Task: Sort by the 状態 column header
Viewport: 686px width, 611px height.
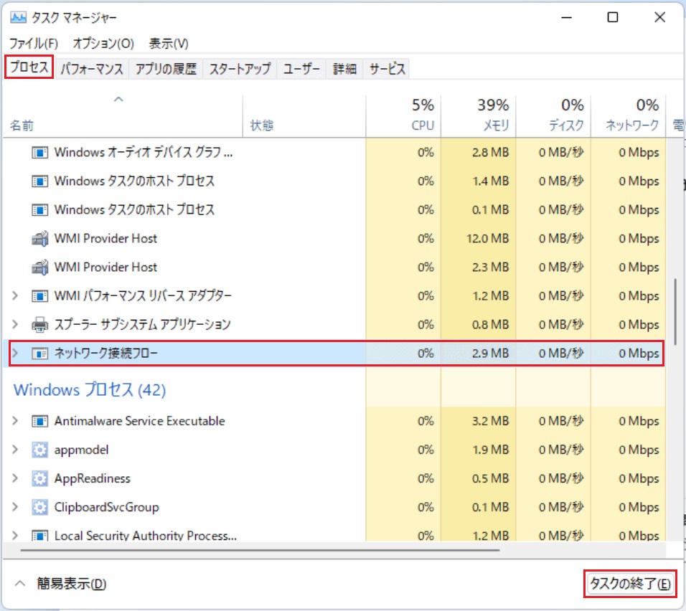Action: [304, 115]
